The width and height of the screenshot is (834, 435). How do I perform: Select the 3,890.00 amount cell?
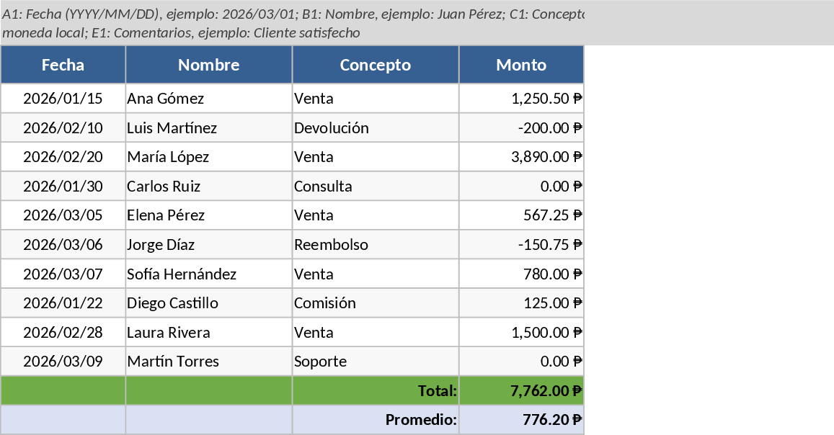520,157
